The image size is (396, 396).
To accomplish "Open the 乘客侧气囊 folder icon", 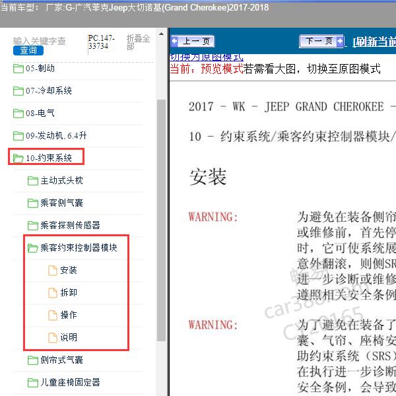I will click(x=33, y=203).
